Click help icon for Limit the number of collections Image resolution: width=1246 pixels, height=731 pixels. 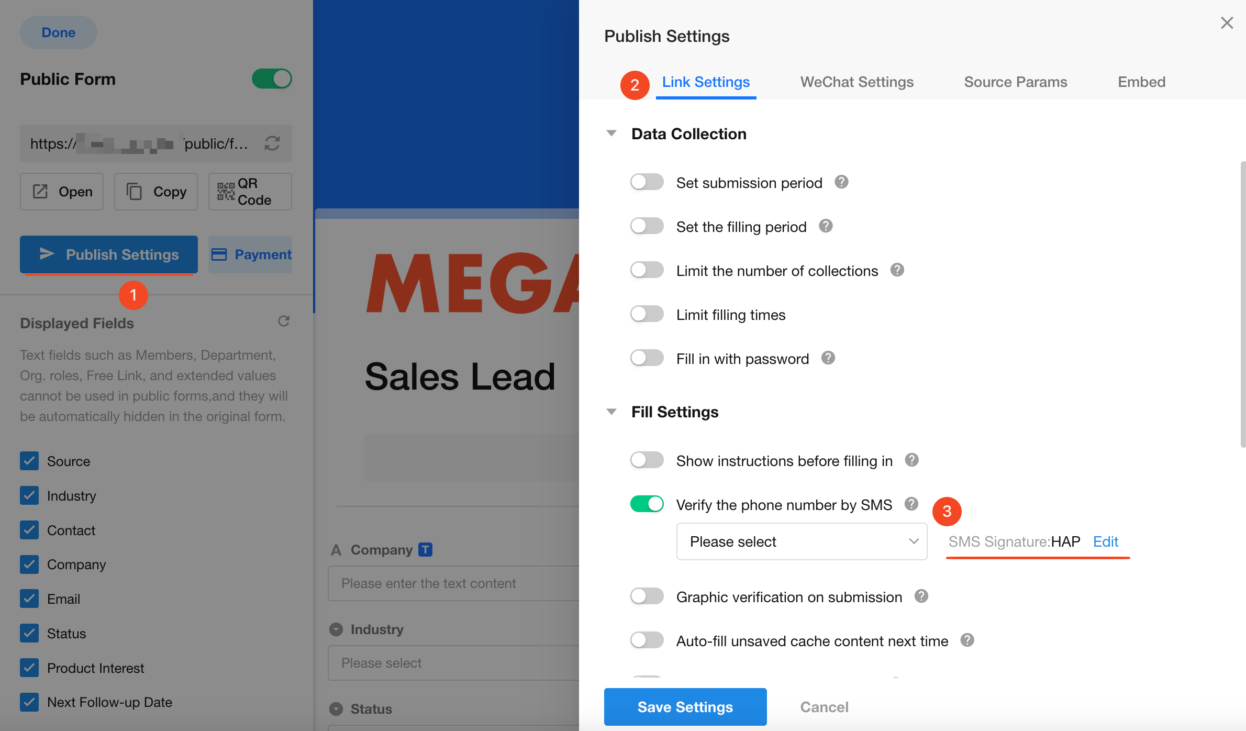pos(897,270)
